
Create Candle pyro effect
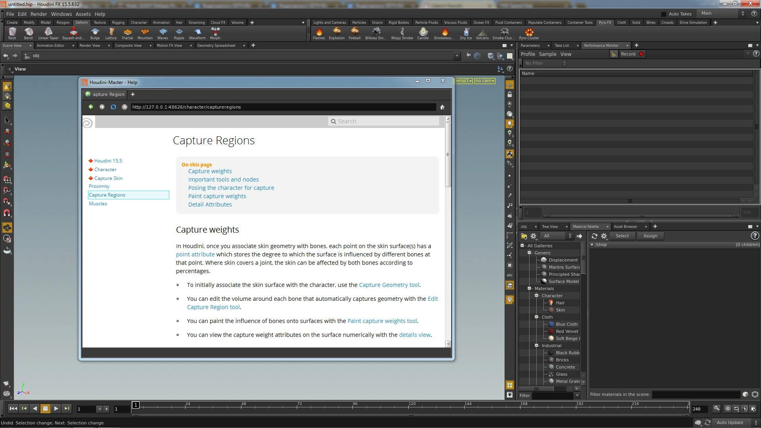tap(423, 33)
